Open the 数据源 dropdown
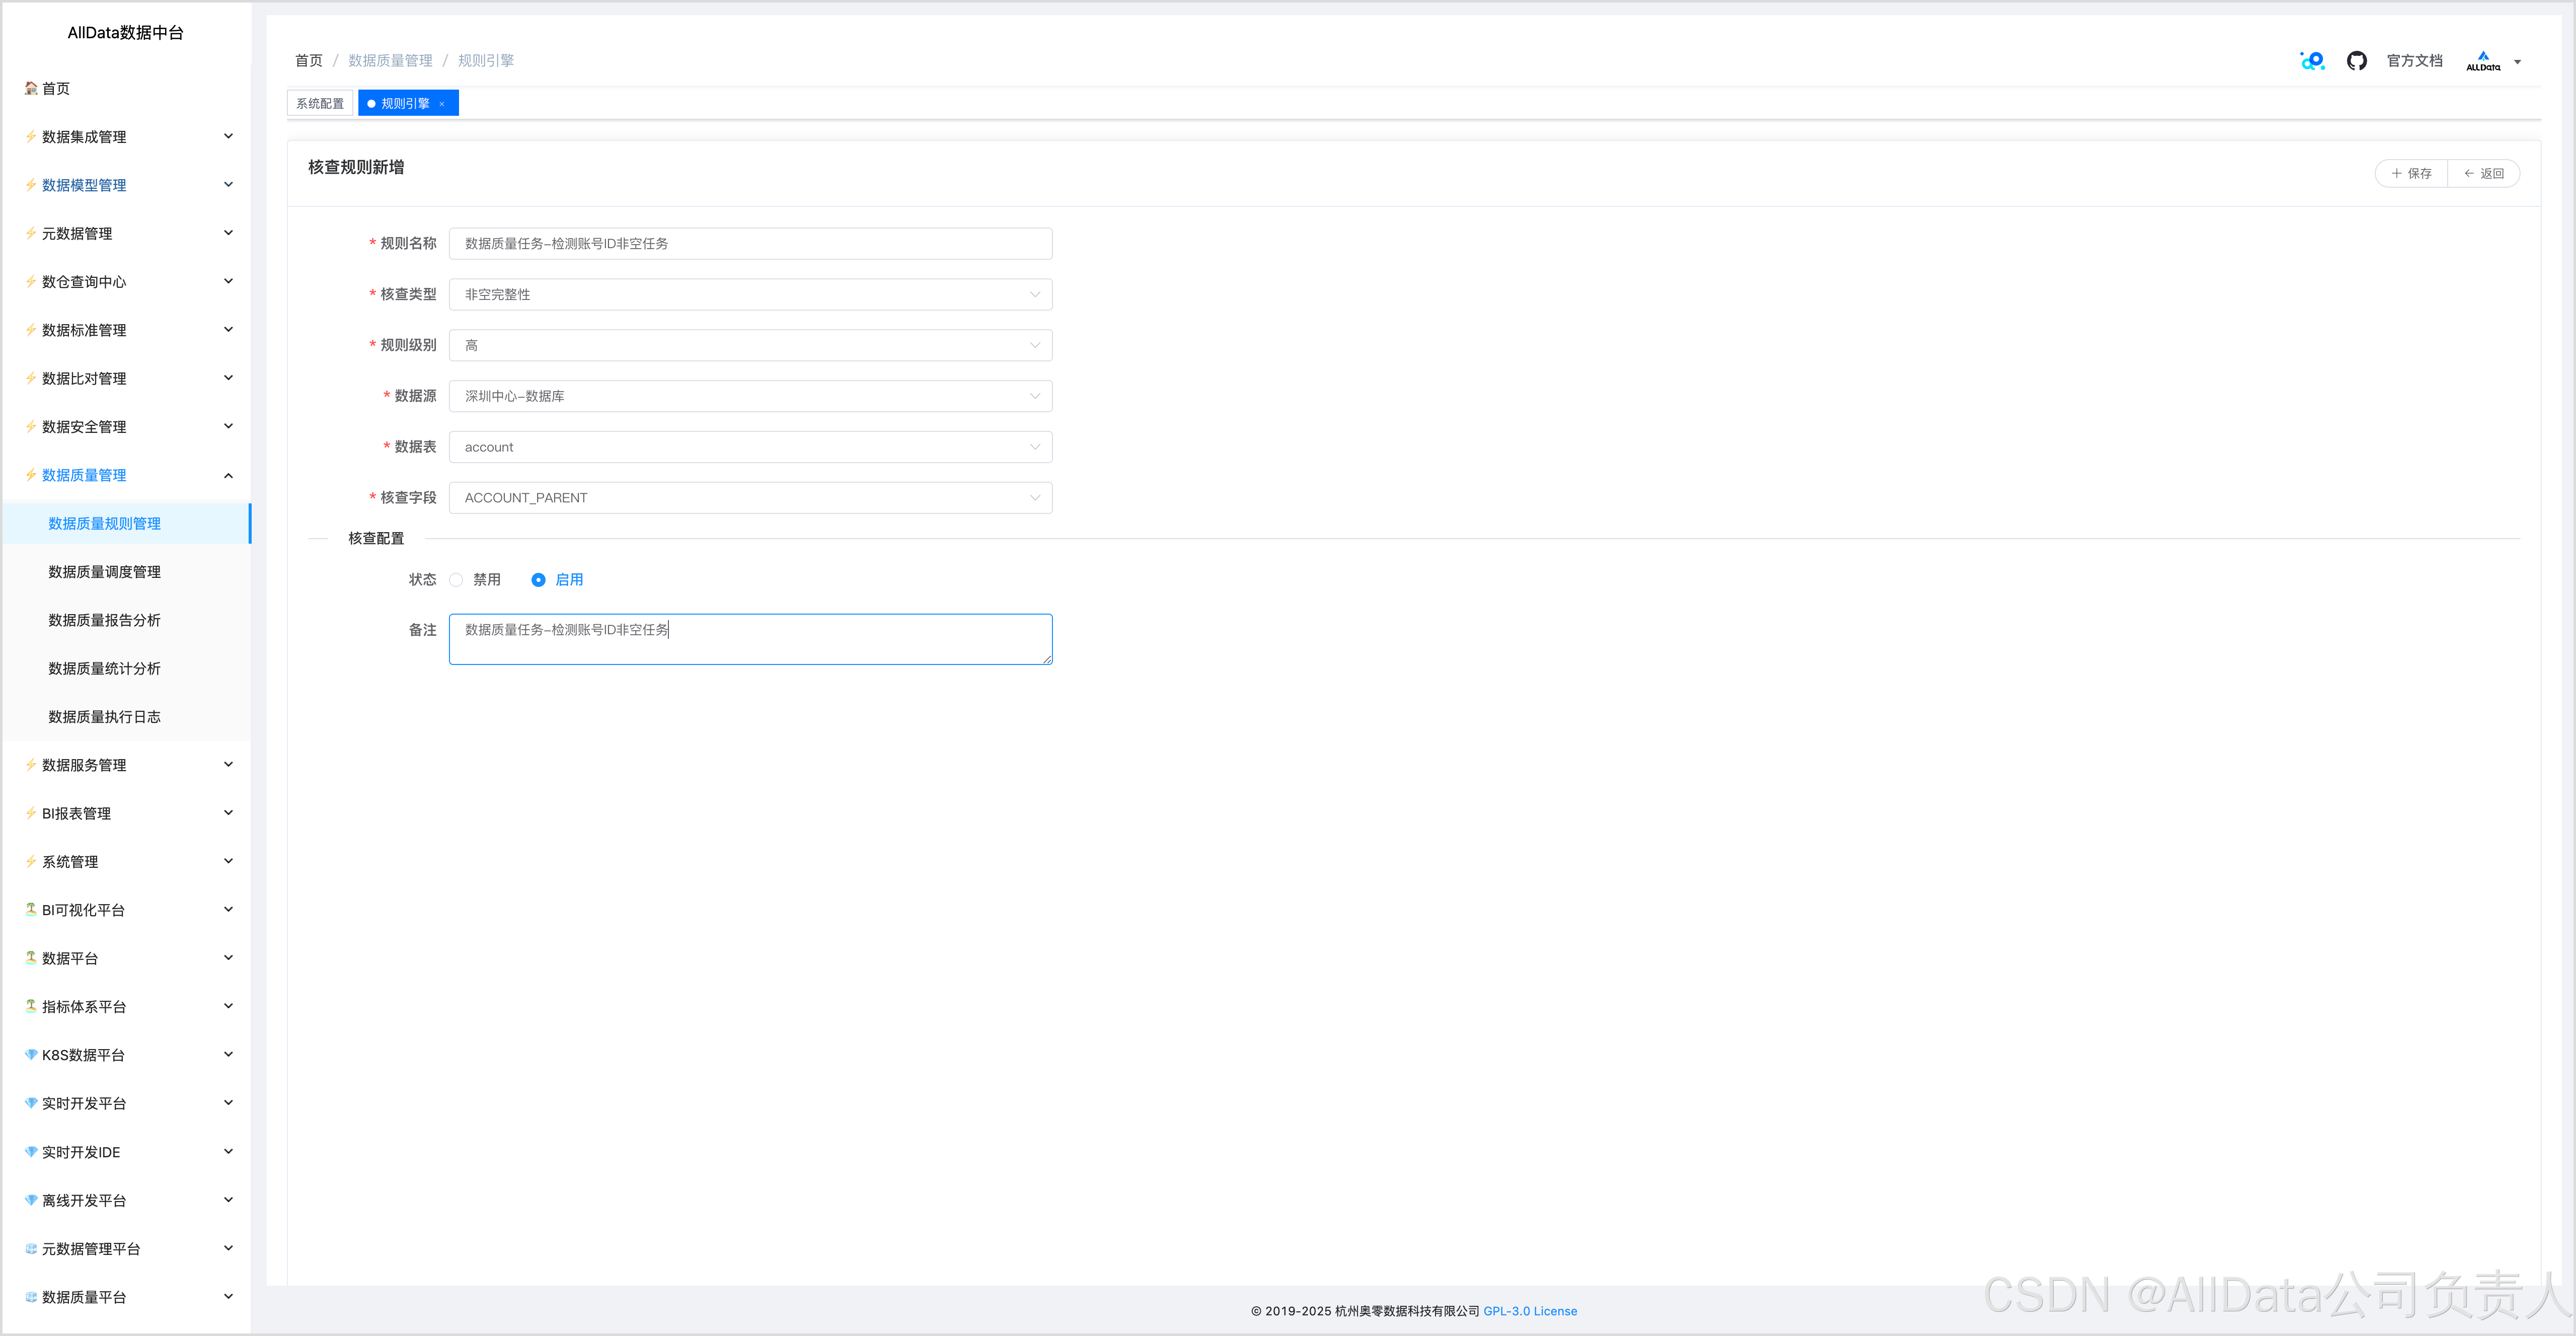The width and height of the screenshot is (2576, 1336). (750, 396)
